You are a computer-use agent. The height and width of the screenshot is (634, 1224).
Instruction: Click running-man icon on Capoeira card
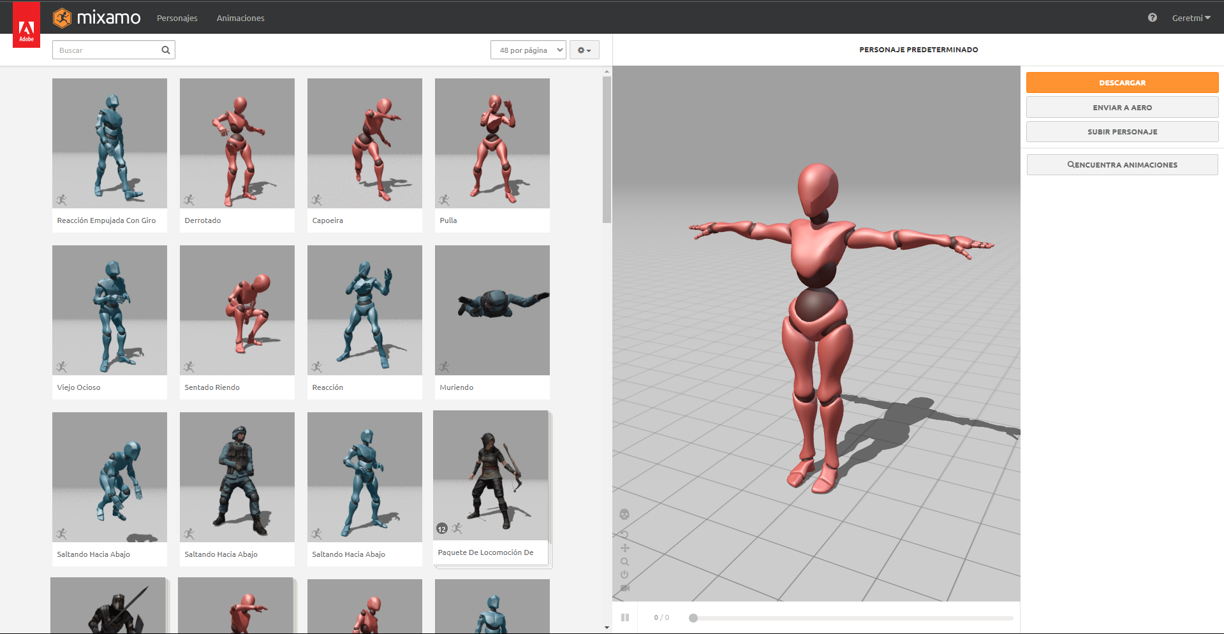click(317, 200)
